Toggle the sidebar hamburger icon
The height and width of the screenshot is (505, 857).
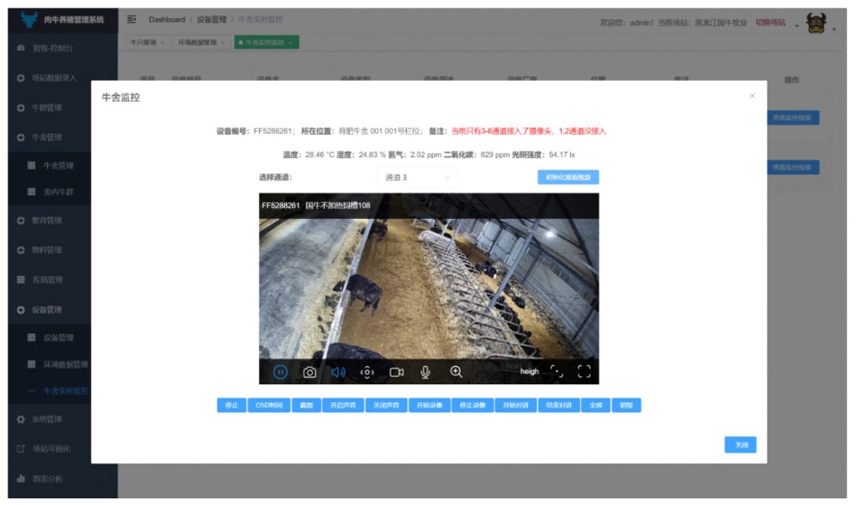[x=132, y=19]
